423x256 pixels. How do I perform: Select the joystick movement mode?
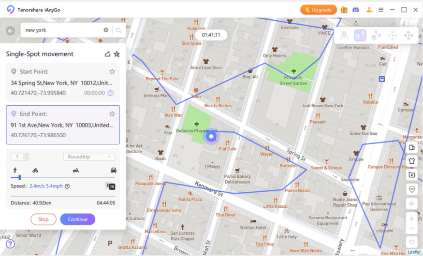[x=408, y=35]
